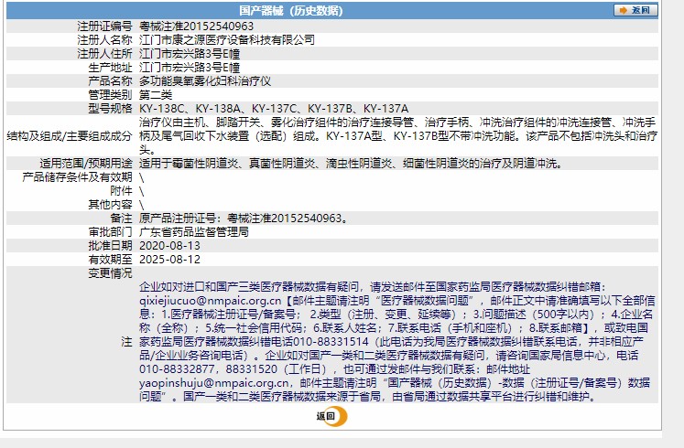The width and height of the screenshot is (684, 448).
Task: Select phone number 010-88331514 in the notice
Action: tap(331, 342)
